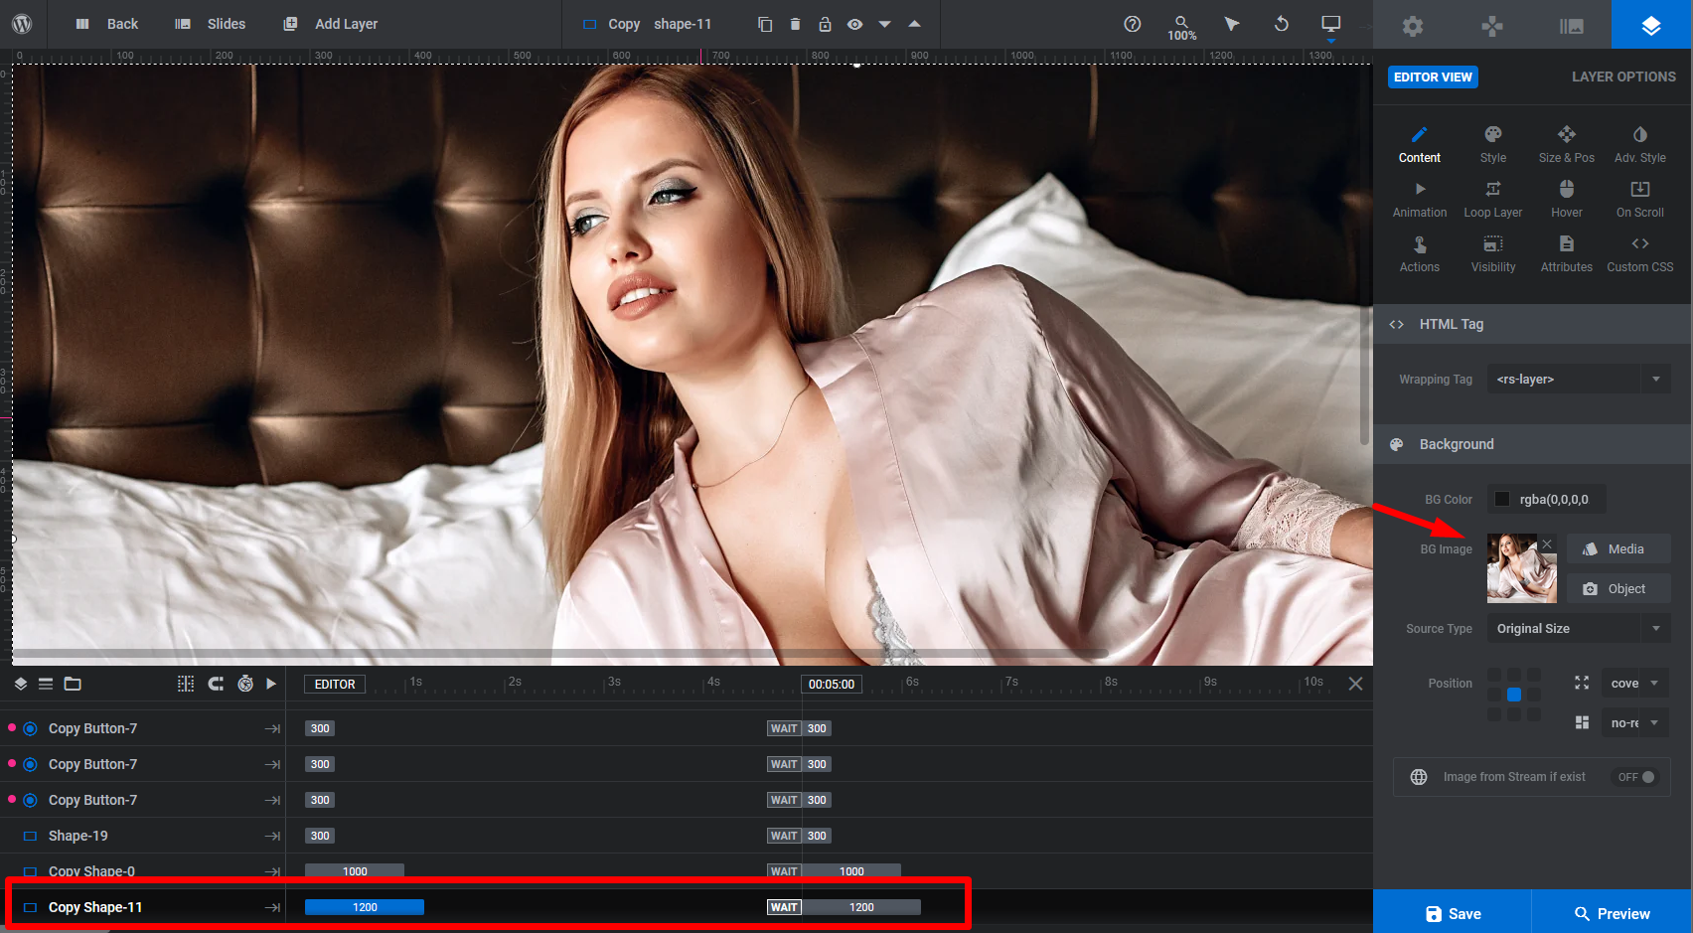Viewport: 1693px width, 933px height.
Task: Click the blue 1200 animation bar
Action: 365,907
